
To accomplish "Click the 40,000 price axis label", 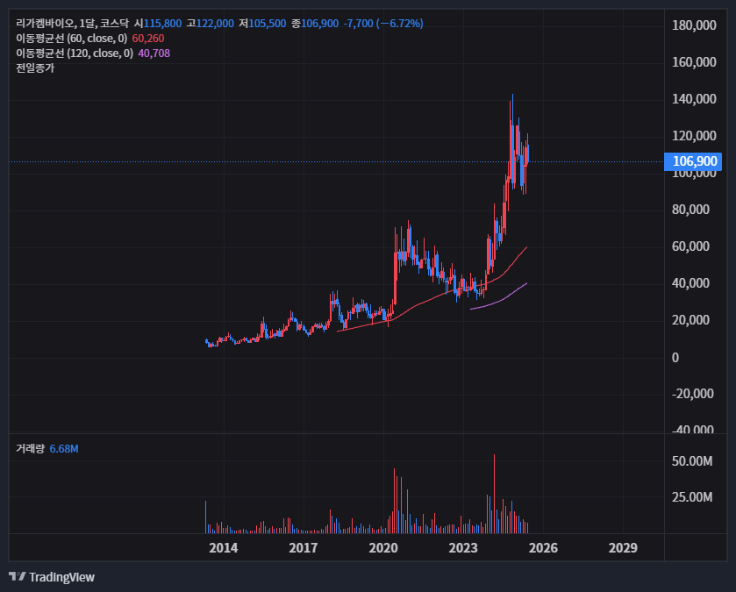I will (690, 283).
